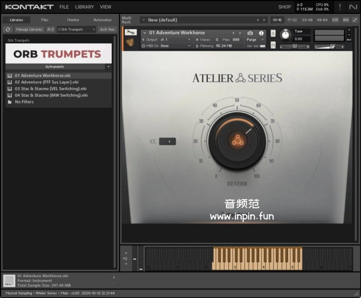Minimize rack view with the arrows icon
This screenshot has height=298, width=361.
point(355,20)
